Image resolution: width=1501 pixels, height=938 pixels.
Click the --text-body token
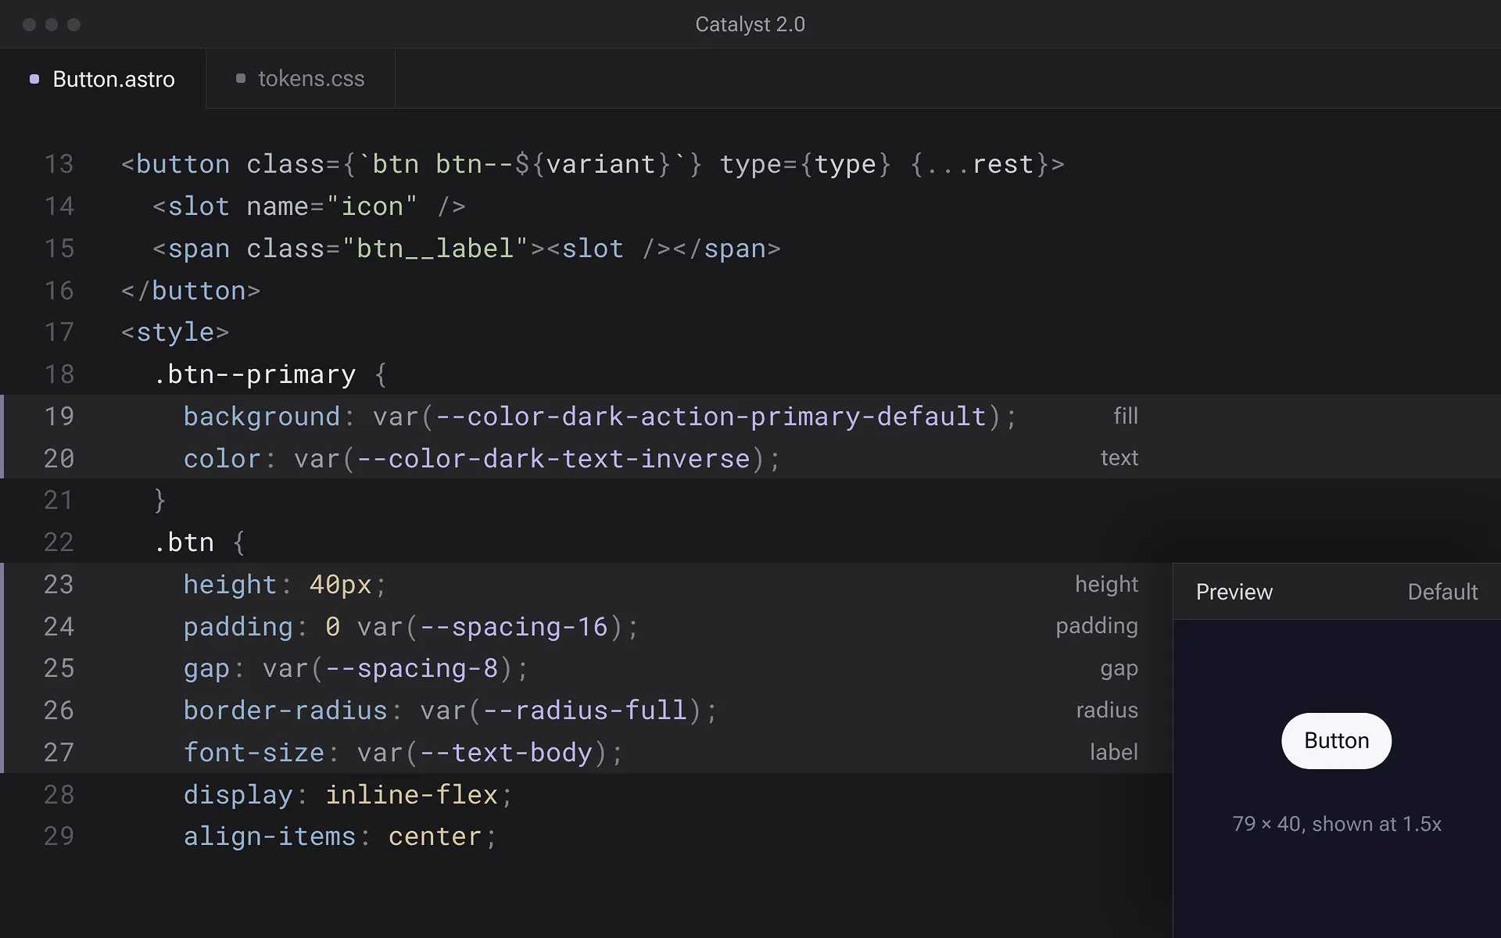click(x=506, y=753)
